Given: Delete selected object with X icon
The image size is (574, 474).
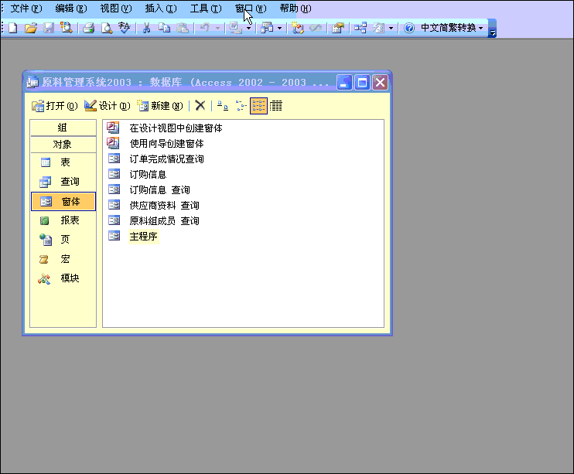Looking at the screenshot, I should click(200, 106).
